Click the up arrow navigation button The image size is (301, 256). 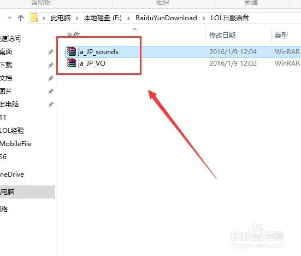tap(21, 18)
